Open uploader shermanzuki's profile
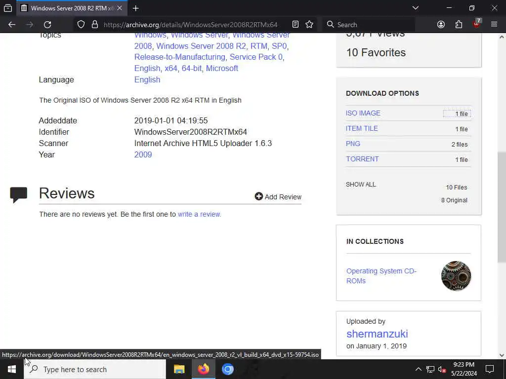Screen dimensions: 506x379 [x=377, y=334]
